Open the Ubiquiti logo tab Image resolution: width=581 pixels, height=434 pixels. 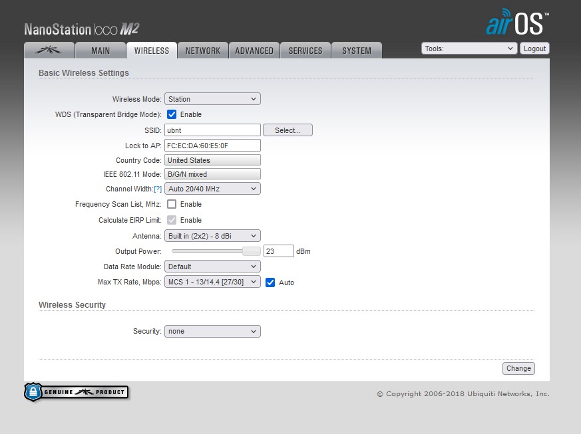pyautogui.click(x=49, y=51)
